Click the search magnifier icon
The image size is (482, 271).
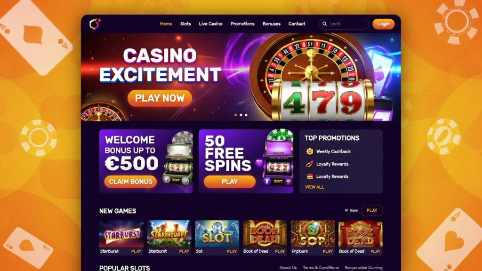[x=325, y=24]
